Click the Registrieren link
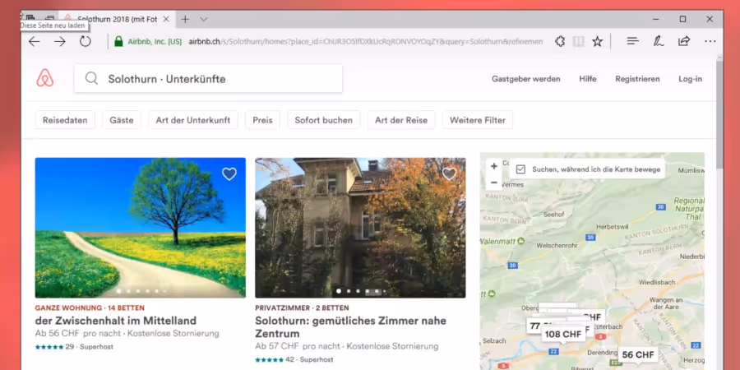 pos(637,79)
